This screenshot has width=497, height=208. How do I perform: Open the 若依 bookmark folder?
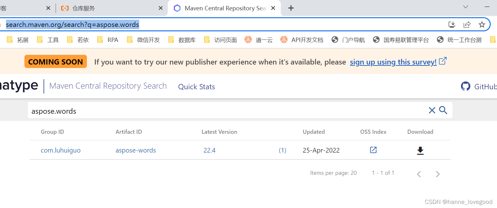tap(78, 40)
